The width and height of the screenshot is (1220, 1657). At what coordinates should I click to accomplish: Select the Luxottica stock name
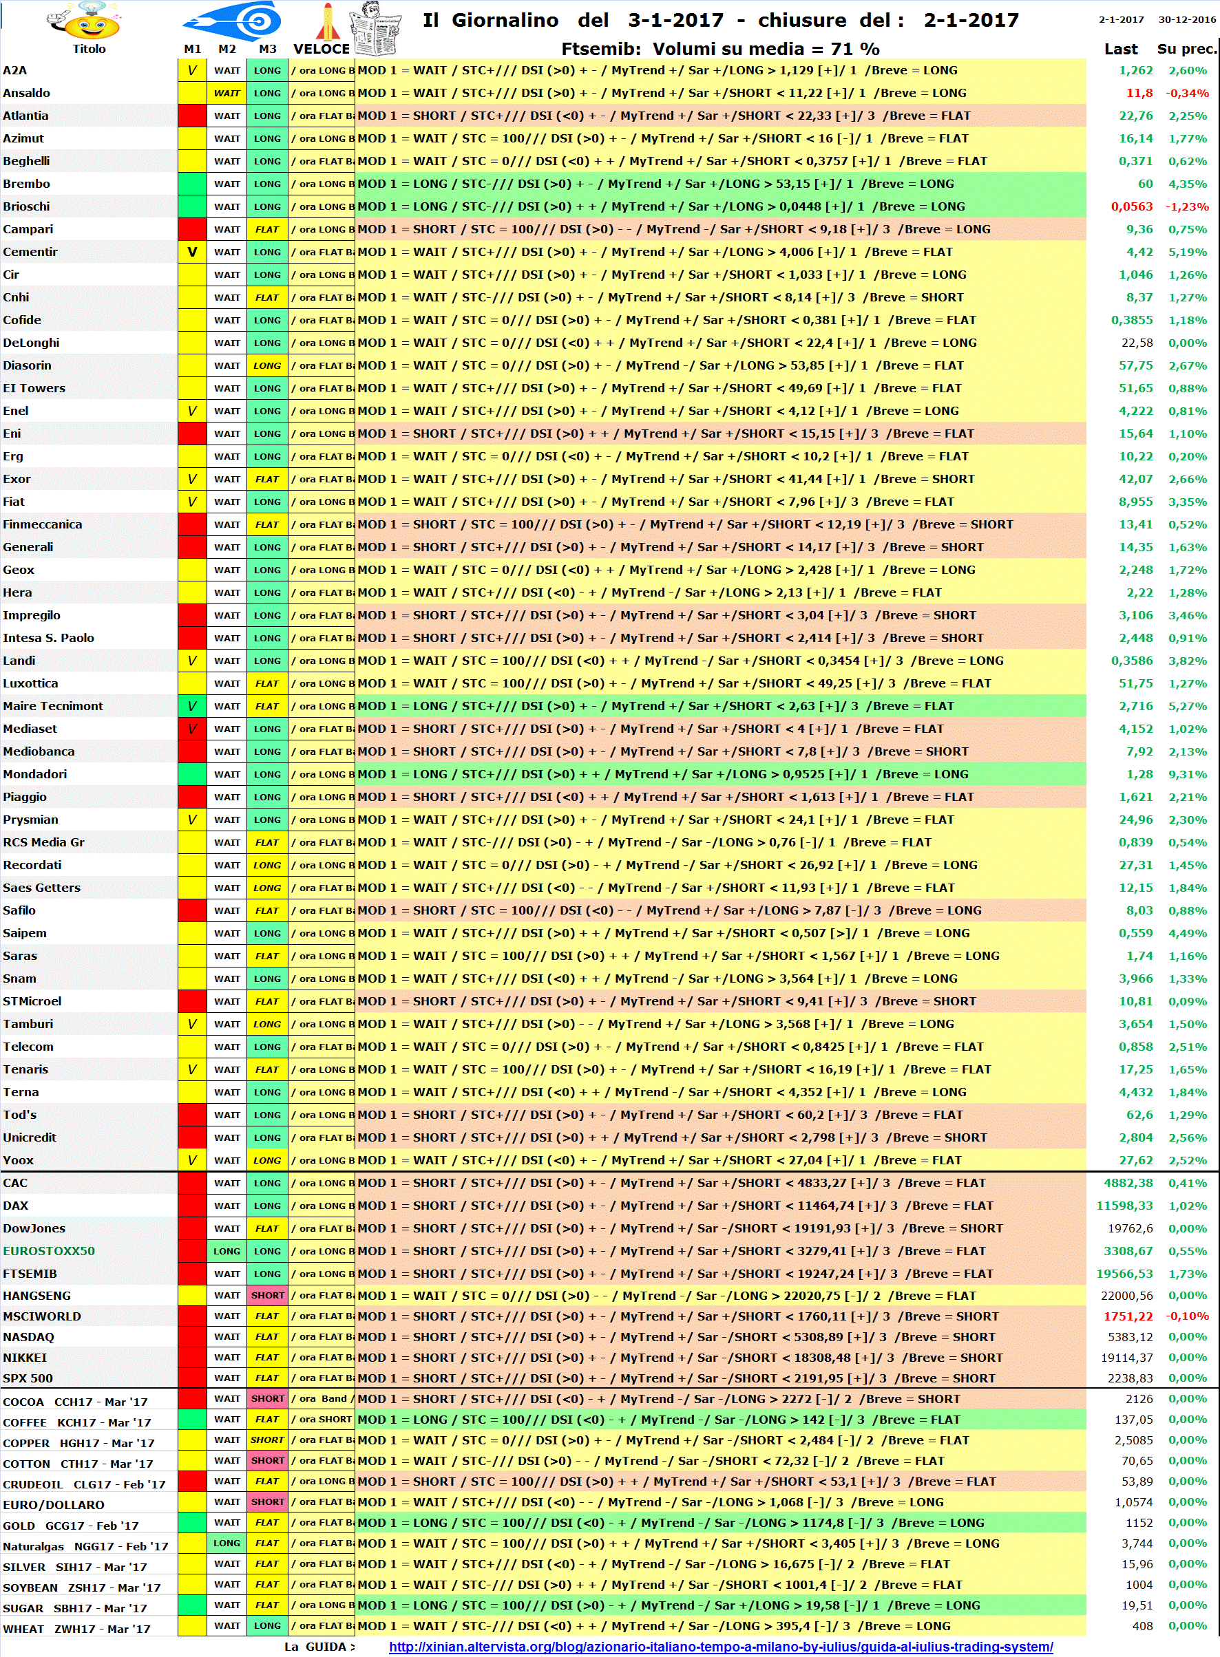pos(30,683)
